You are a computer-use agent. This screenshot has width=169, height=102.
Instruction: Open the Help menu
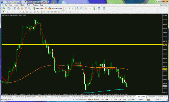pos(41,5)
